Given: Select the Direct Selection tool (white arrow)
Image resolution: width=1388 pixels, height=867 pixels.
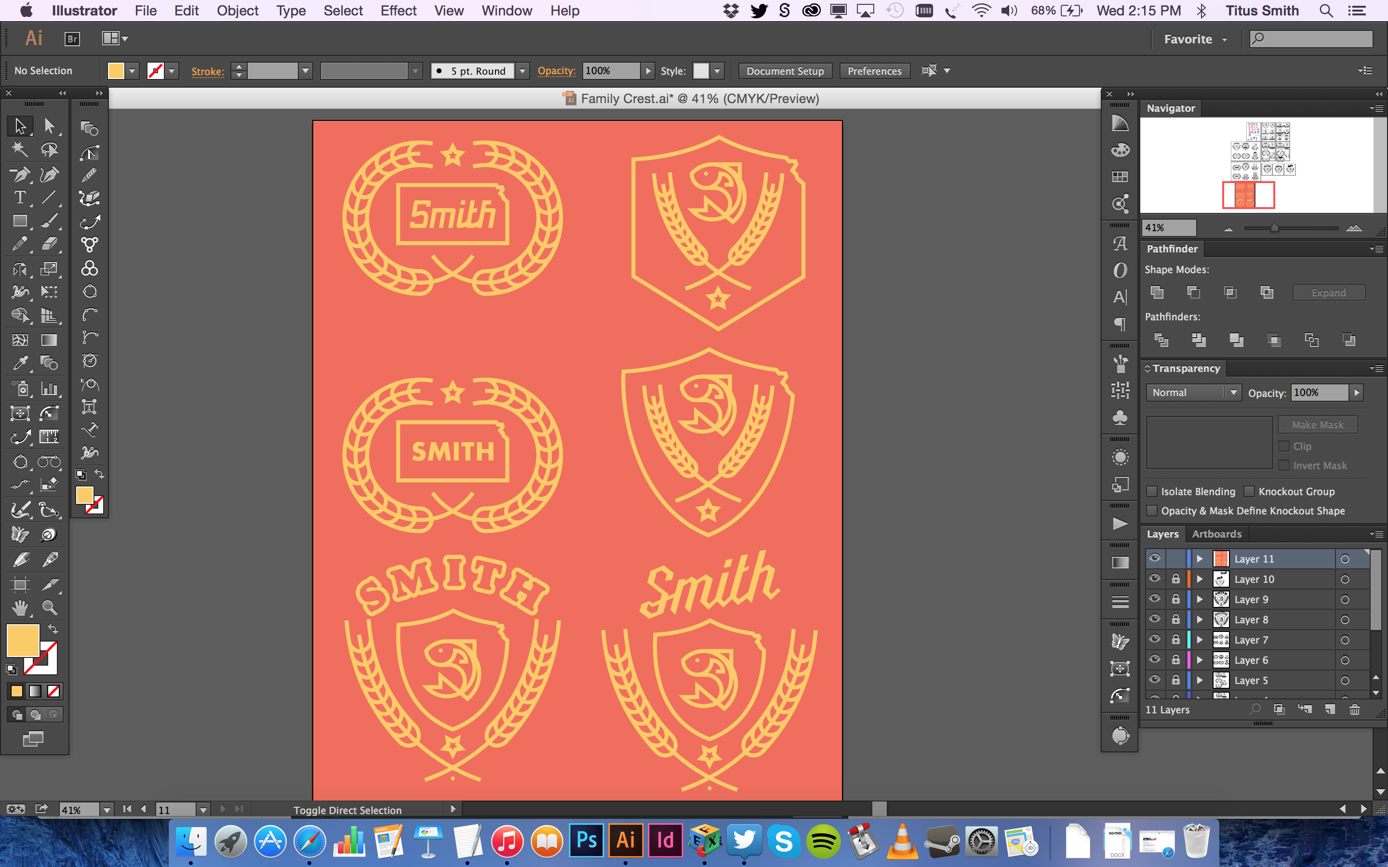Looking at the screenshot, I should (x=49, y=126).
